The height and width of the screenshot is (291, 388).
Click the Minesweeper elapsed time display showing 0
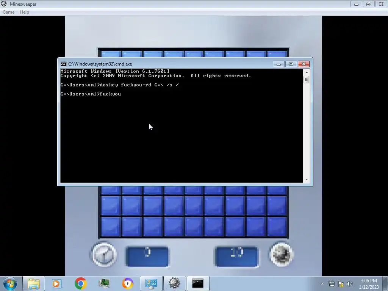(x=147, y=257)
